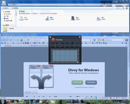This screenshot has height=104, width=130.
Task: Launch Google Chrome from the taskbar
Action: 15,102
